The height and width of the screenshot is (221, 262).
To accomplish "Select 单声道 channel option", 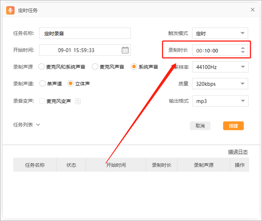I will 42,84.
